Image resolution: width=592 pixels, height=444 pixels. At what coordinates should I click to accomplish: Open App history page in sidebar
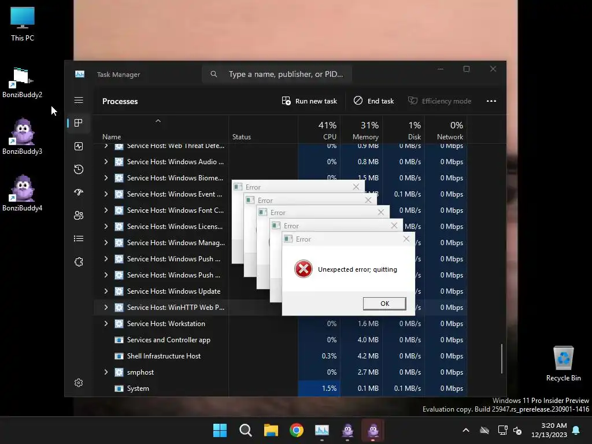[x=79, y=169]
